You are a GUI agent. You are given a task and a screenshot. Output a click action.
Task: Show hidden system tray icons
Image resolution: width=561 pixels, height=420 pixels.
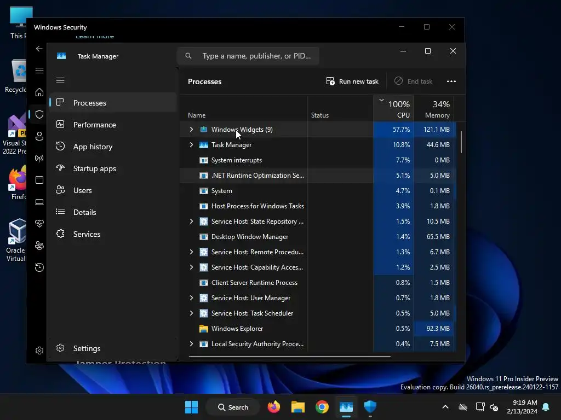tap(445, 407)
